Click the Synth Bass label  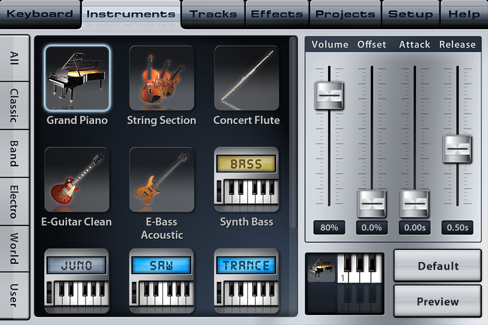coord(247,222)
